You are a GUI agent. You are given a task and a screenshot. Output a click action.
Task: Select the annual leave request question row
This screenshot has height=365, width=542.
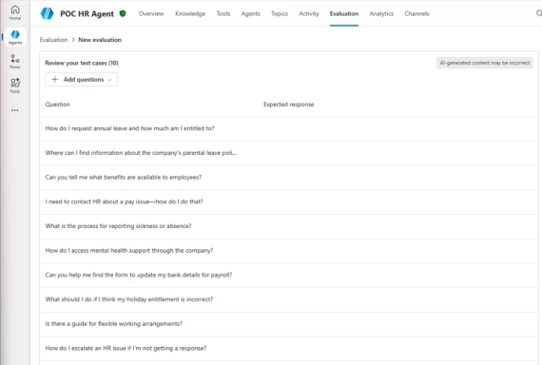[x=289, y=128]
